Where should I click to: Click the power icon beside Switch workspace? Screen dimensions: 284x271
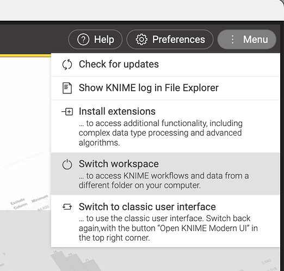pos(67,165)
